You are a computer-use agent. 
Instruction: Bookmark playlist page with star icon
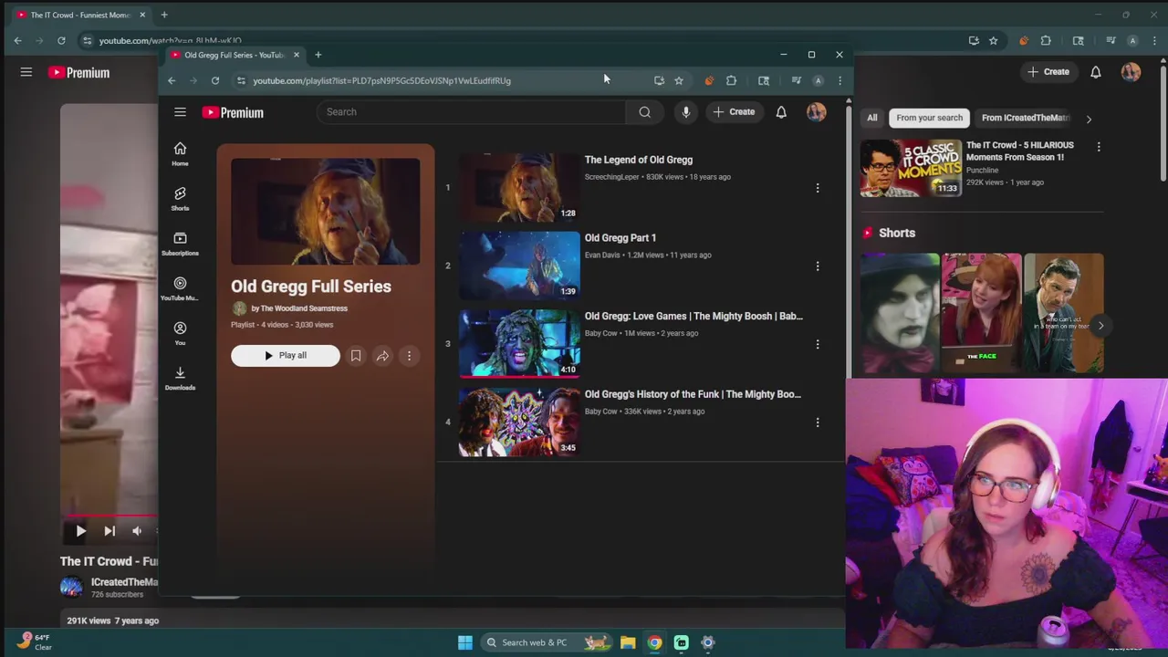click(x=679, y=80)
